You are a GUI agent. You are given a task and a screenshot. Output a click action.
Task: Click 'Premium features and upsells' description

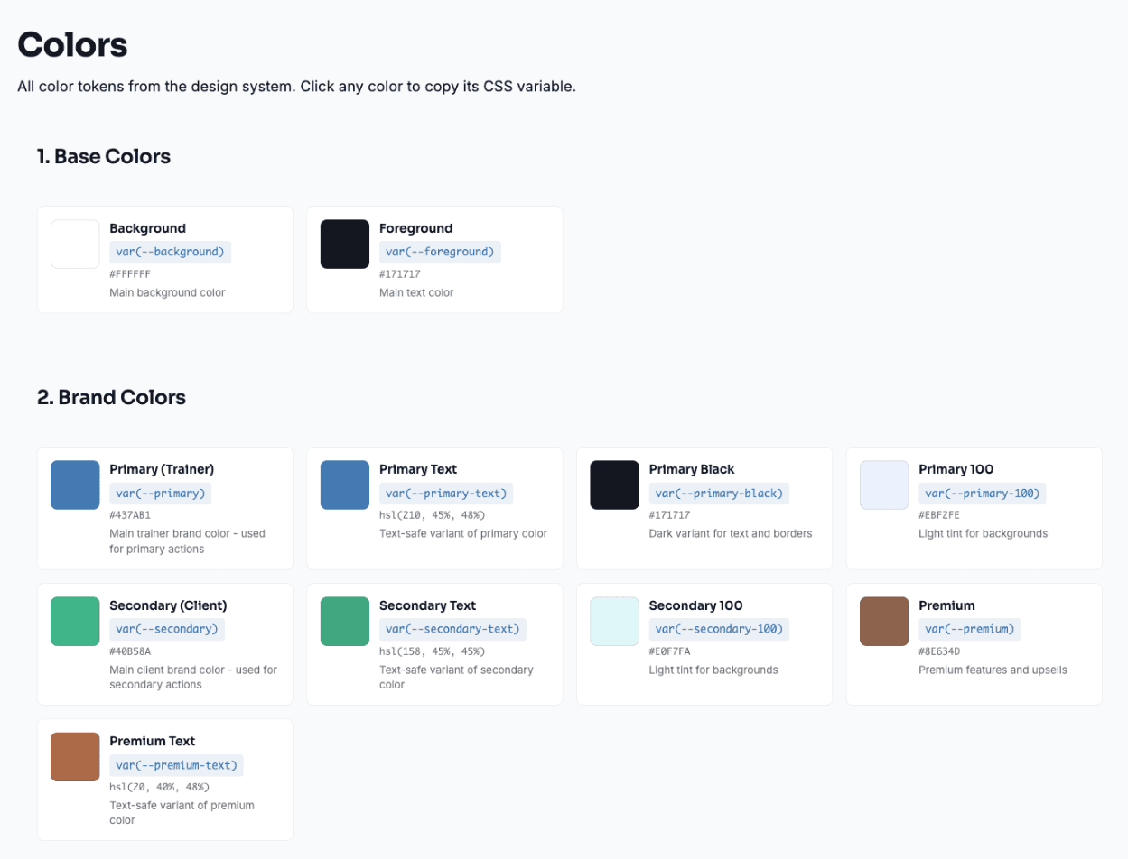click(x=993, y=670)
